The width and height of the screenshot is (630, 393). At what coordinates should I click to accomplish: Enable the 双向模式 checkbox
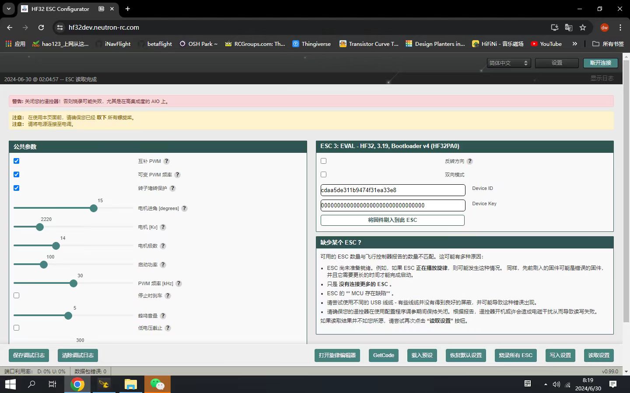coord(324,175)
